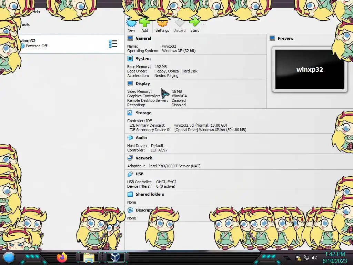Image resolution: width=353 pixels, height=265 pixels.
Task: Click the winxp32 preview thumbnail
Action: pos(310,69)
